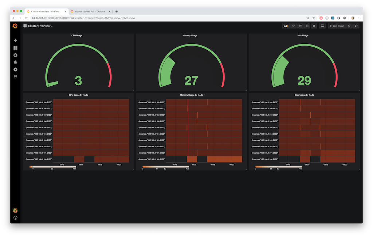Image resolution: width=373 pixels, height=237 pixels.
Task: Click the Memory Usage gauge value 27
Action: pos(191,81)
